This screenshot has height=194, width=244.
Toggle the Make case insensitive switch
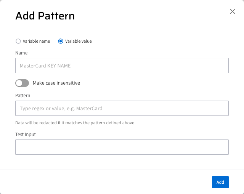pyautogui.click(x=22, y=83)
